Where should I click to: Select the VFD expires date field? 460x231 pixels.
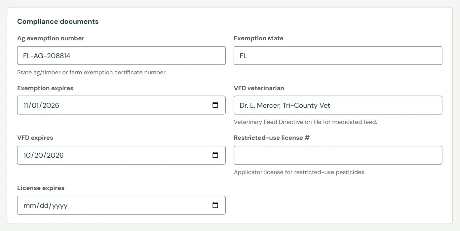[121, 155]
